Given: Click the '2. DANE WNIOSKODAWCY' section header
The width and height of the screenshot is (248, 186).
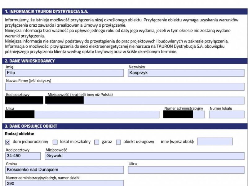Looking at the screenshot, I should 125,61.
